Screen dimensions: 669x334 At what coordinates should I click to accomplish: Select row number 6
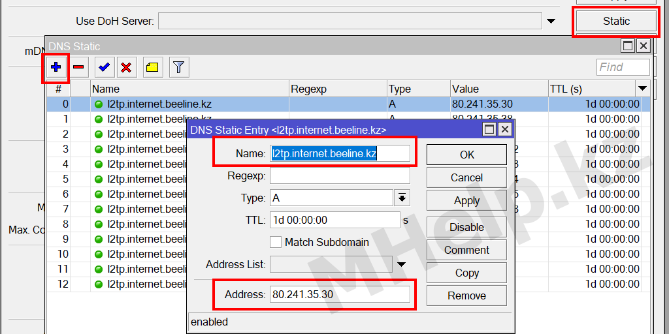tap(65, 194)
